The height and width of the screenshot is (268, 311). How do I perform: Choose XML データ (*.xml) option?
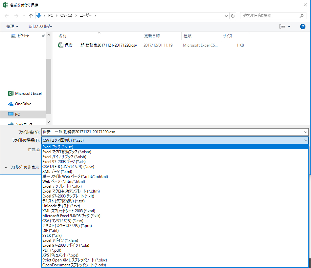coord(175,172)
